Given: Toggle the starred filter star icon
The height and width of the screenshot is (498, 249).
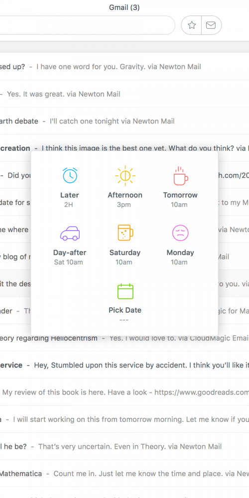Looking at the screenshot, I should 192,25.
